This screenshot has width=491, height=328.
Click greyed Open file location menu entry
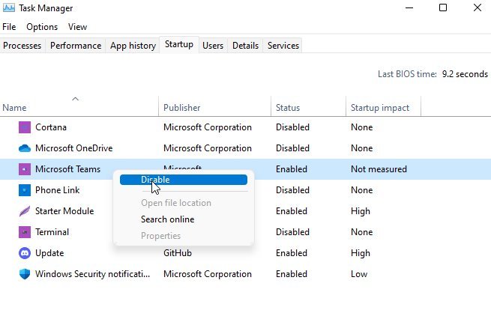pyautogui.click(x=176, y=203)
